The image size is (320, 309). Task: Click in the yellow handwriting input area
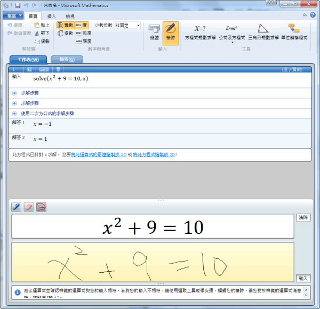click(153, 262)
